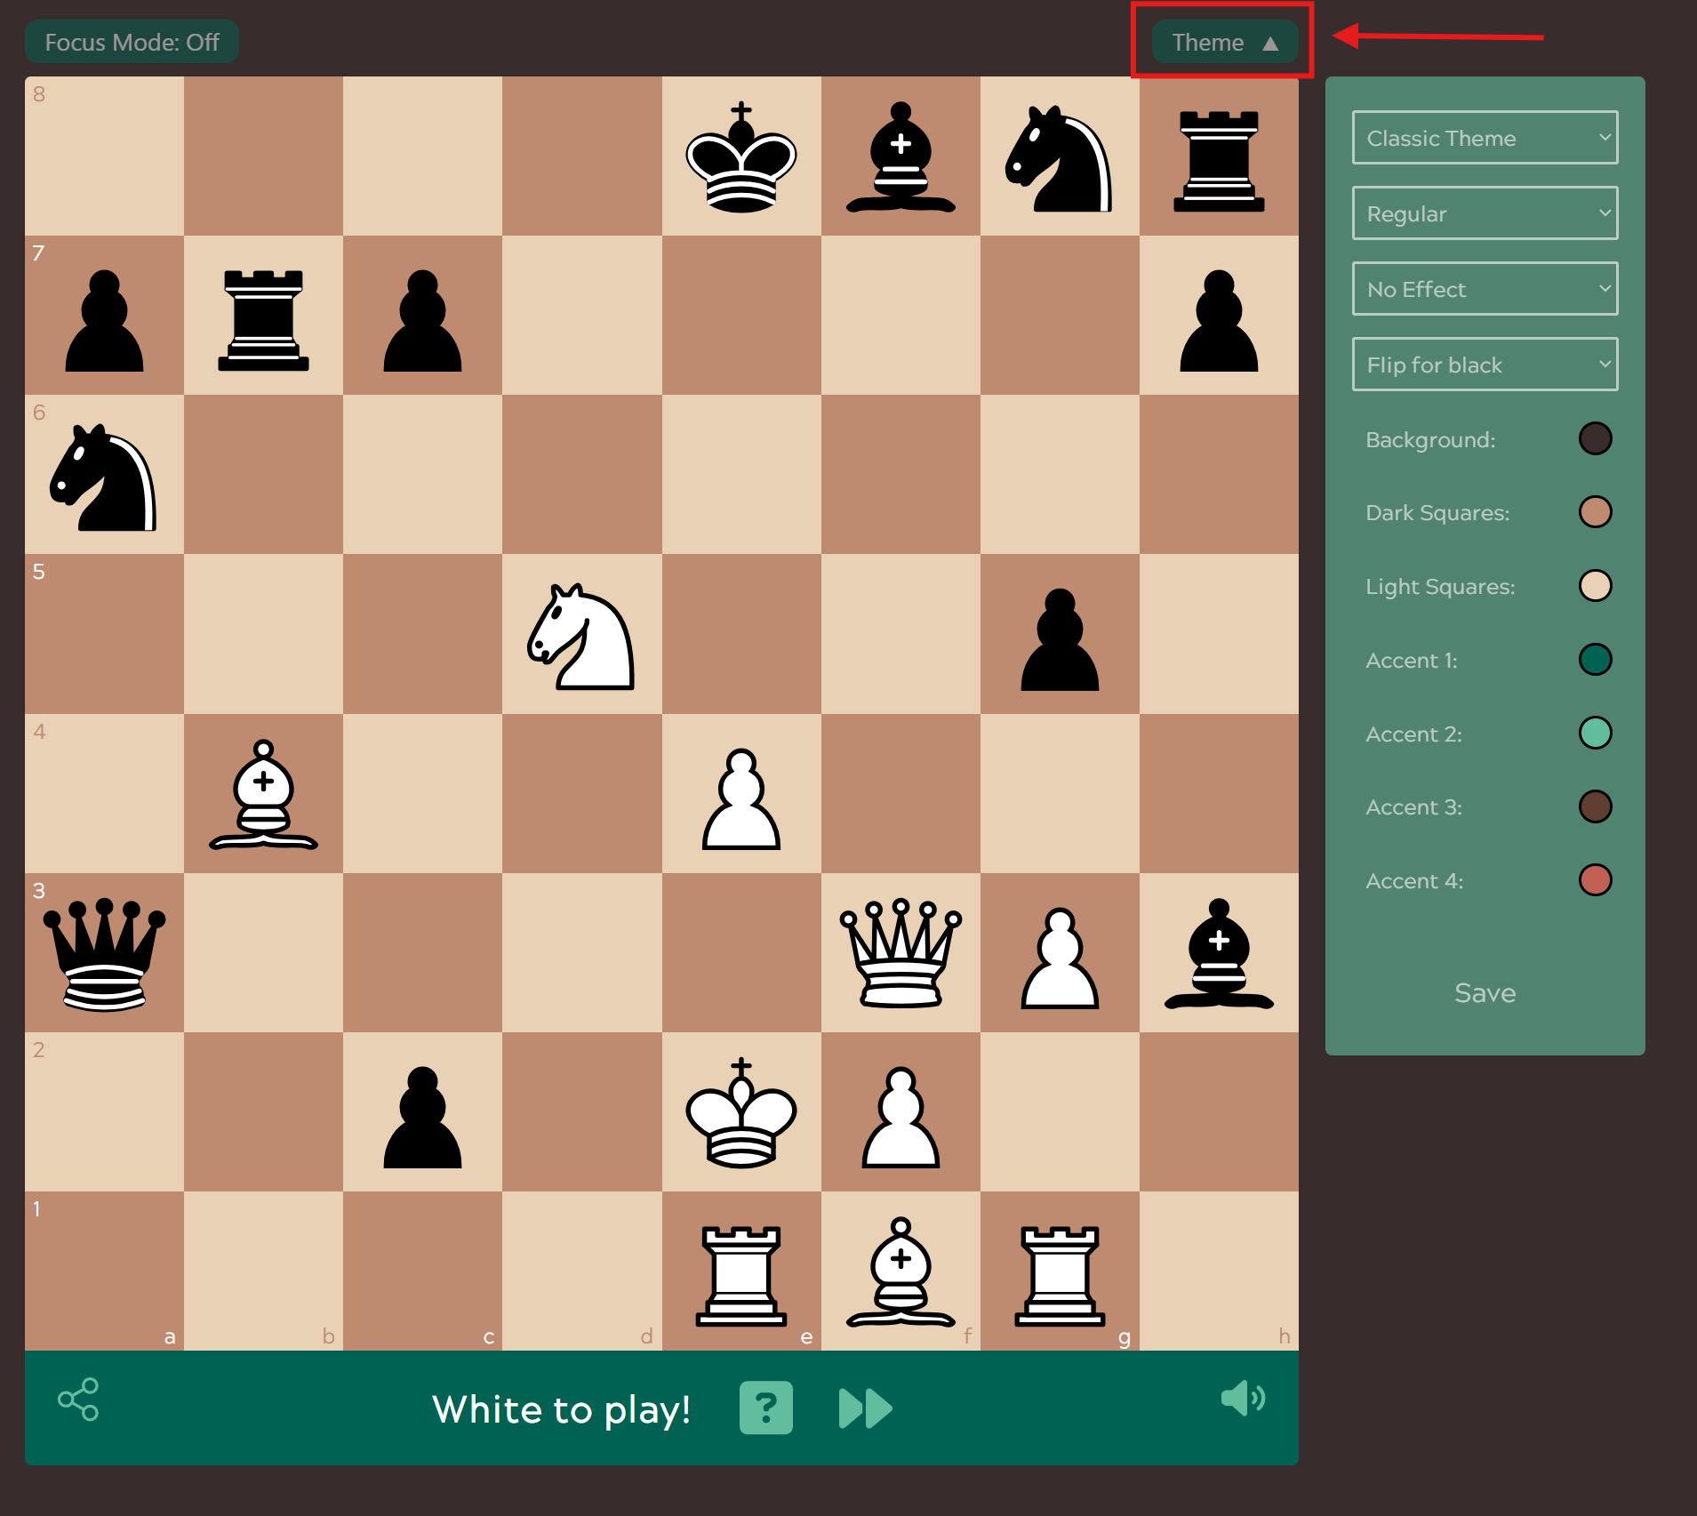Collapse the Theme panel dropdown

click(1225, 42)
